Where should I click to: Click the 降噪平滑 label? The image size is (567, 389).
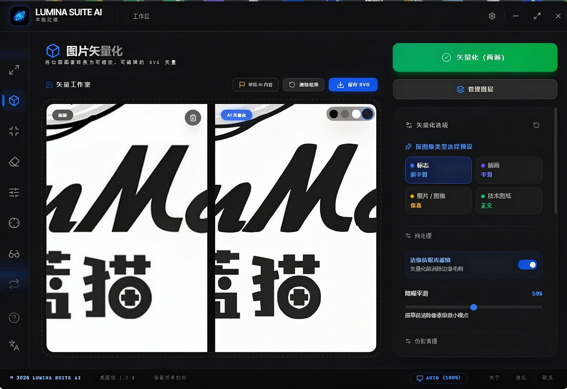[x=417, y=294]
